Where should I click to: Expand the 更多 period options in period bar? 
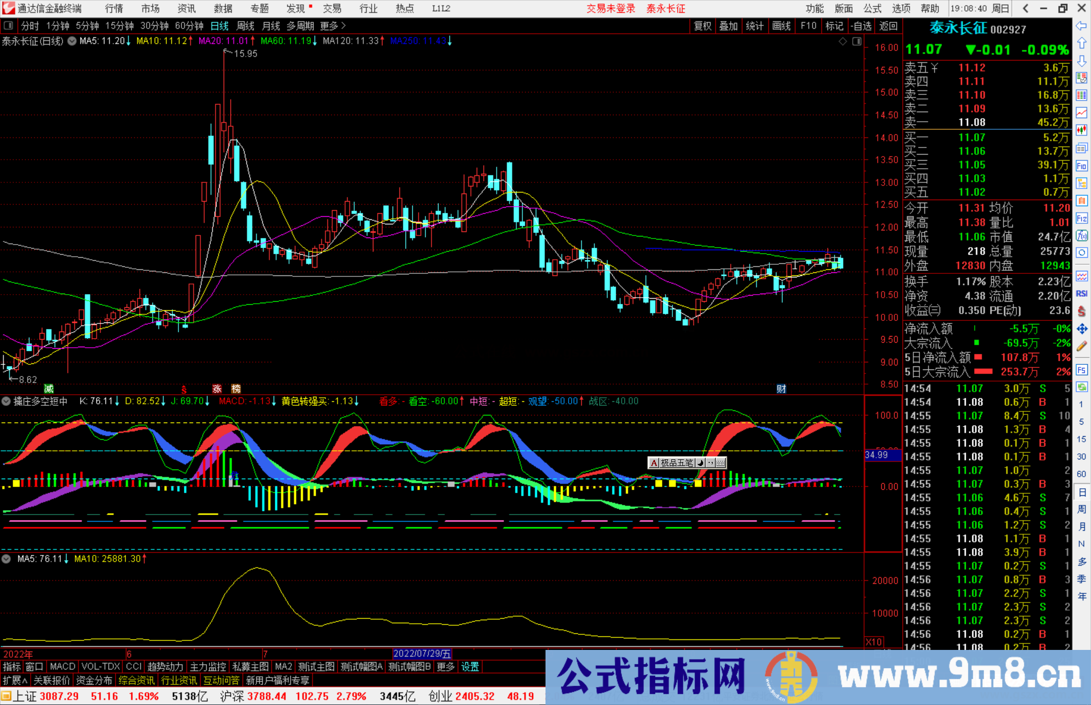(x=328, y=26)
